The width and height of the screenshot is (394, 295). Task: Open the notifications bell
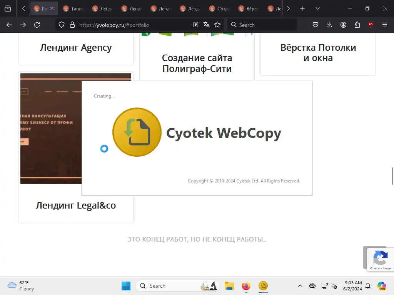368,286
